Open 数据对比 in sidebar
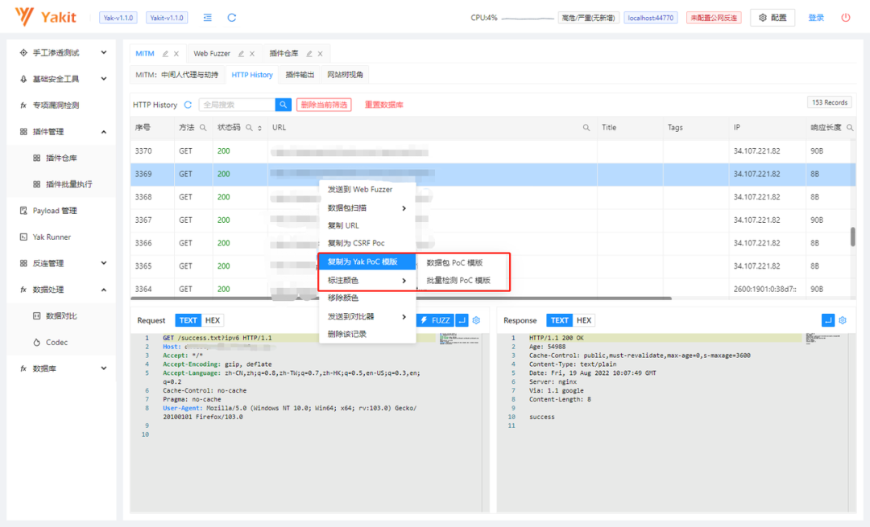This screenshot has width=870, height=527. click(61, 316)
